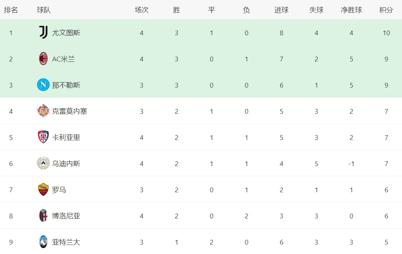Viewport: 402px width, 254px height.
Task: Click the Cremonese club crest
Action: [x=43, y=111]
